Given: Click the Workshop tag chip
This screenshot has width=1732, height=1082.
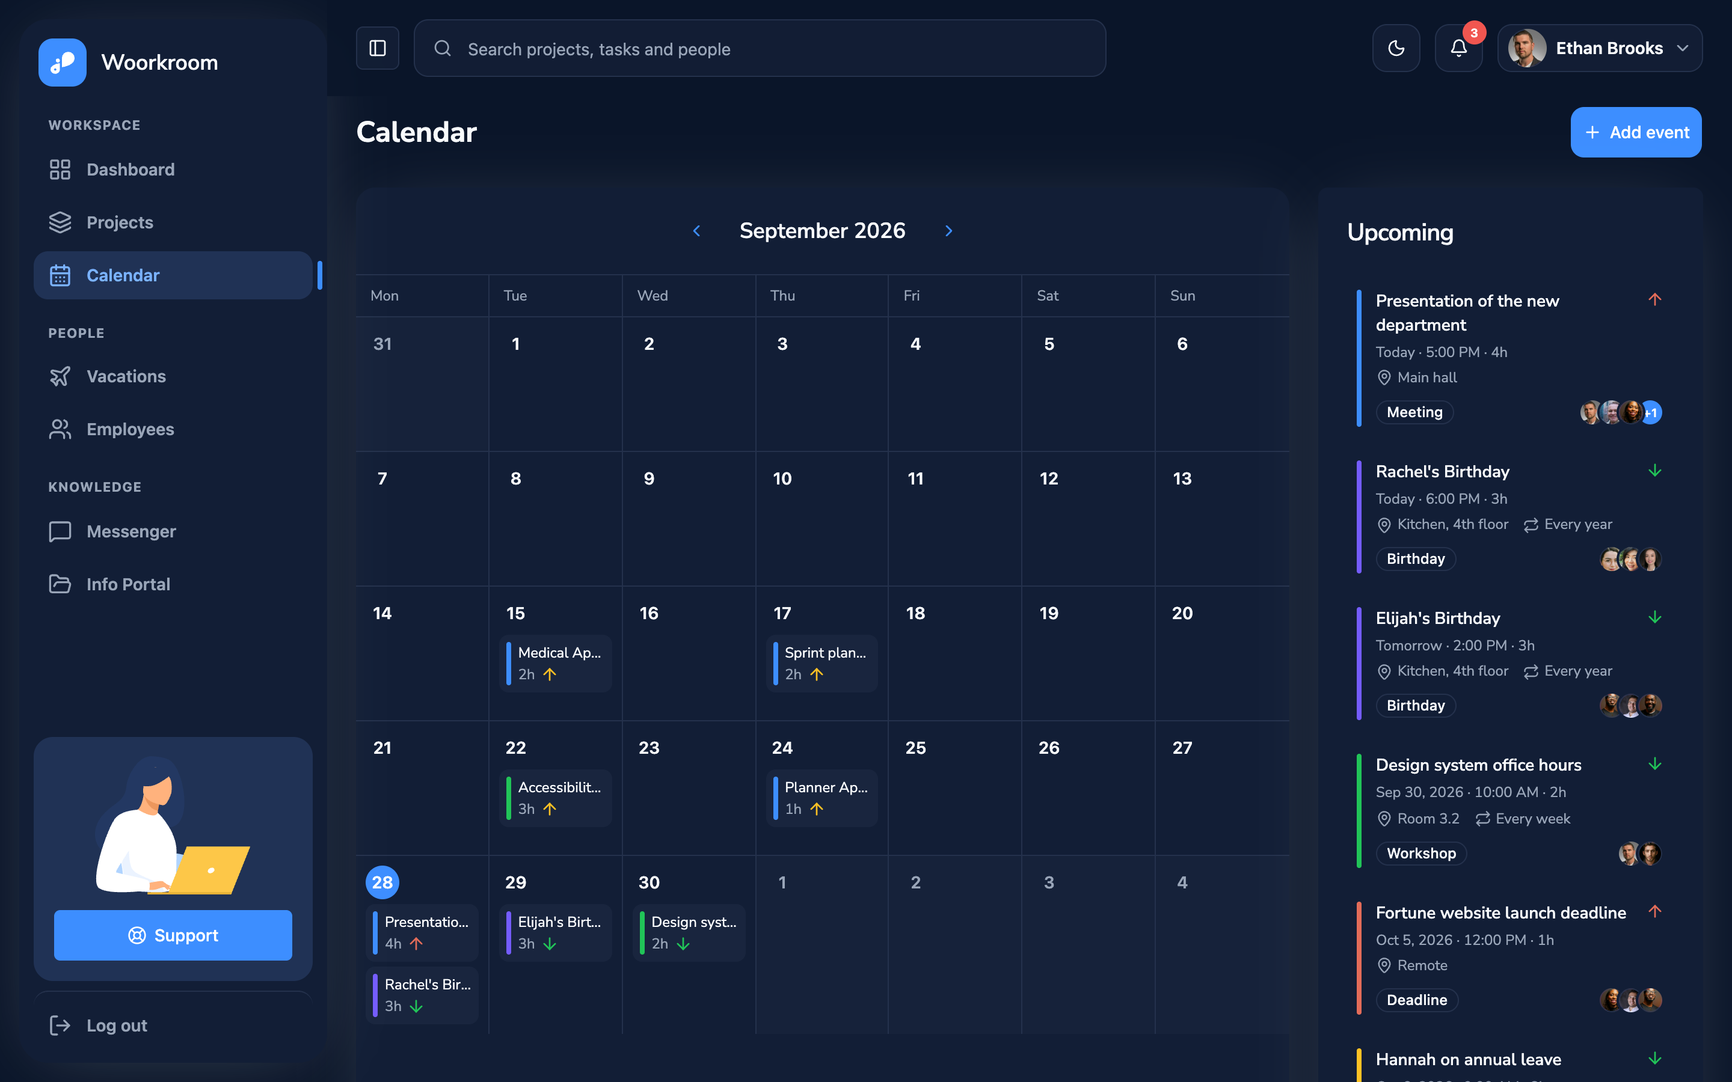Looking at the screenshot, I should 1420,853.
